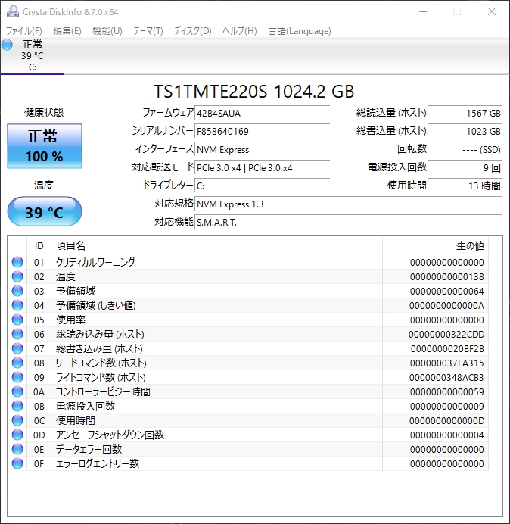
Task: Click raw value 0000000000004
Action: [x=447, y=435]
